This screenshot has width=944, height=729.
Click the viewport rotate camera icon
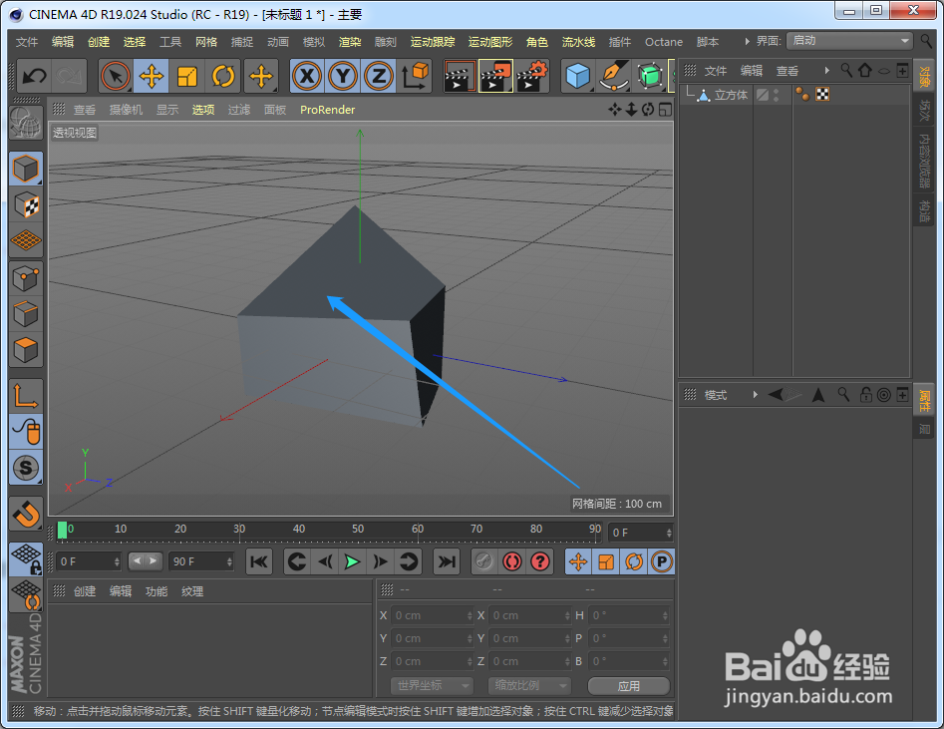click(648, 110)
